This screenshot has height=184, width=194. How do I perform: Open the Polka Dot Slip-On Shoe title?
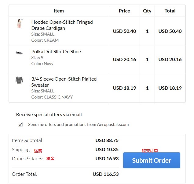tap(56, 52)
